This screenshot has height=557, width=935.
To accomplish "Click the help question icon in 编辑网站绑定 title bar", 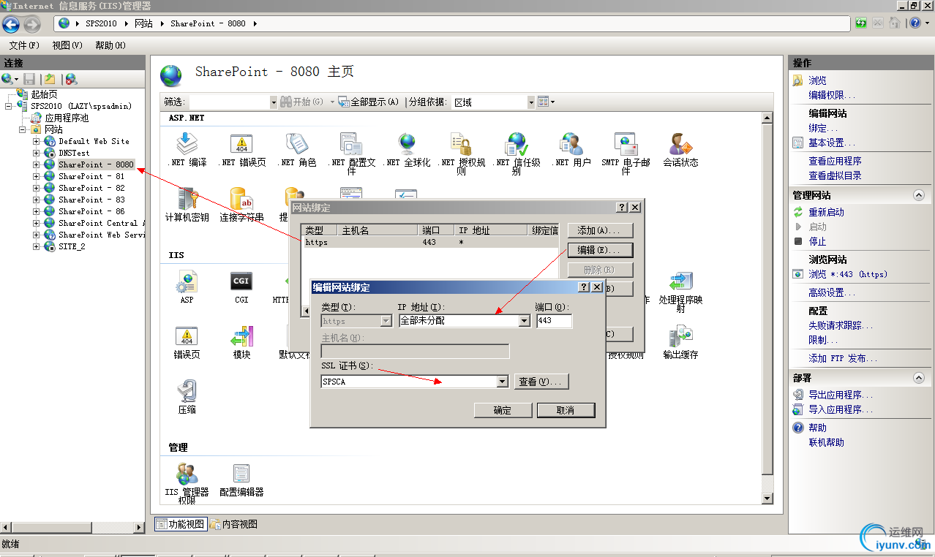I will tap(584, 287).
